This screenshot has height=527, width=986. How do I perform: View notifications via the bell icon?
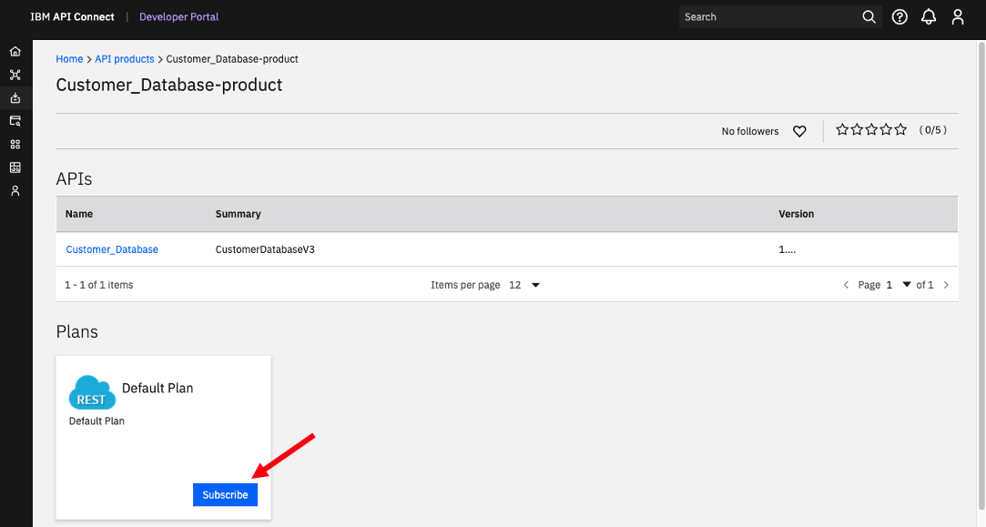click(929, 17)
